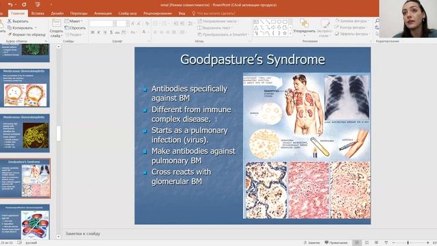The image size is (437, 246).
Task: Toggle justify text alignment
Action: (x=174, y=32)
